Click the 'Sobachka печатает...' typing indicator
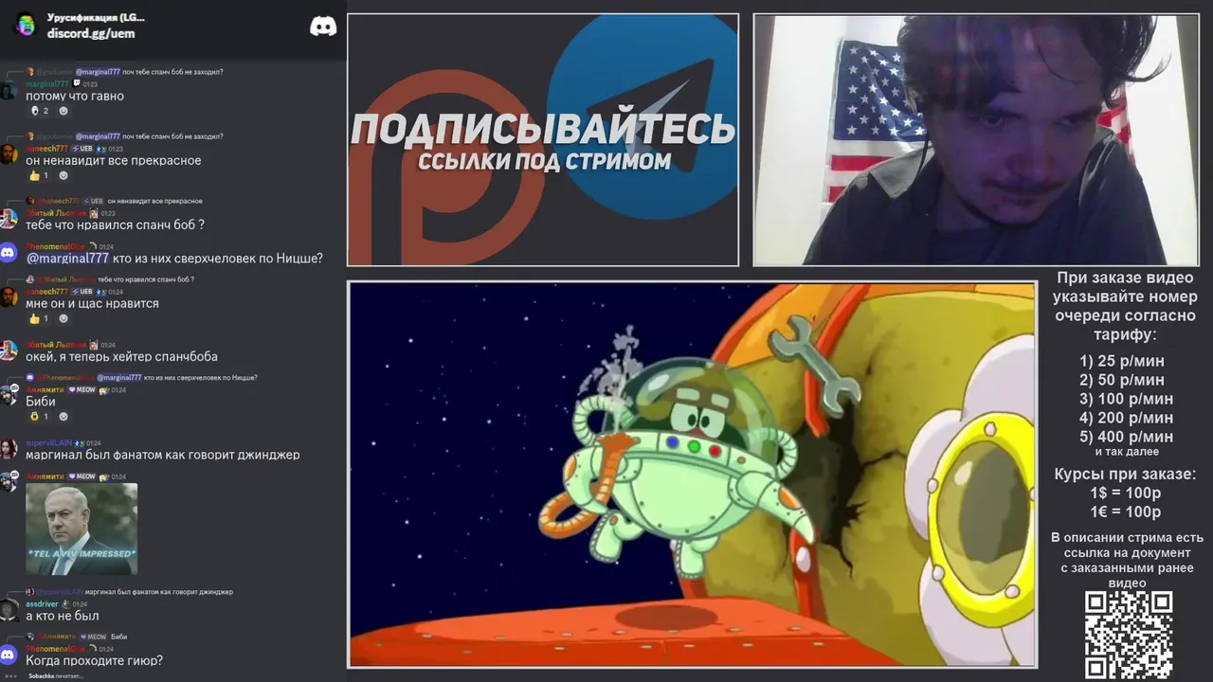1213x682 pixels. pyautogui.click(x=56, y=676)
